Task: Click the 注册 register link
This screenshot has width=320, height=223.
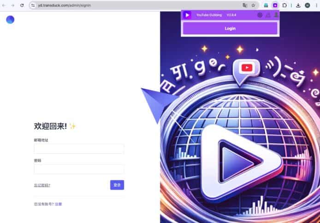Action: [x=58, y=204]
